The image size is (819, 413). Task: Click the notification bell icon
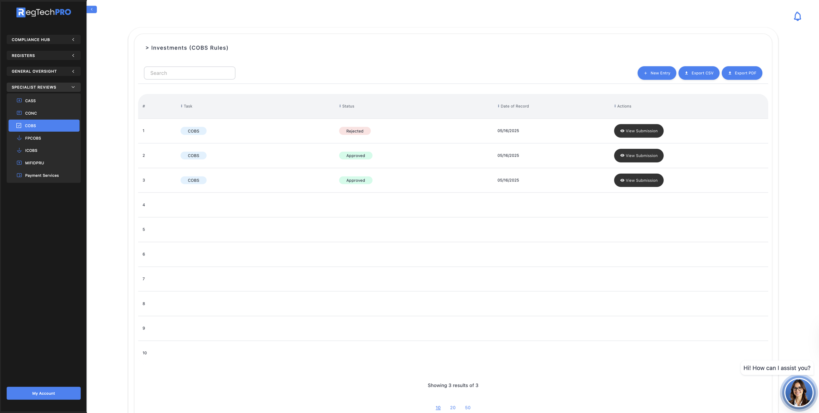click(797, 16)
